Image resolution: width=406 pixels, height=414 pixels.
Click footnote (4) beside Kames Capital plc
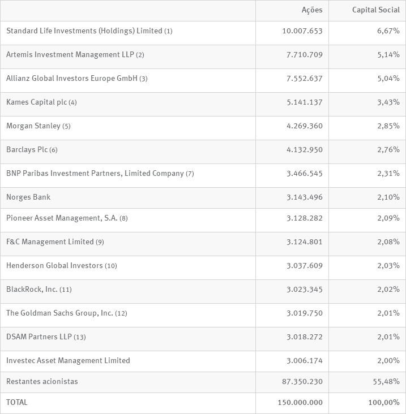pos(72,102)
